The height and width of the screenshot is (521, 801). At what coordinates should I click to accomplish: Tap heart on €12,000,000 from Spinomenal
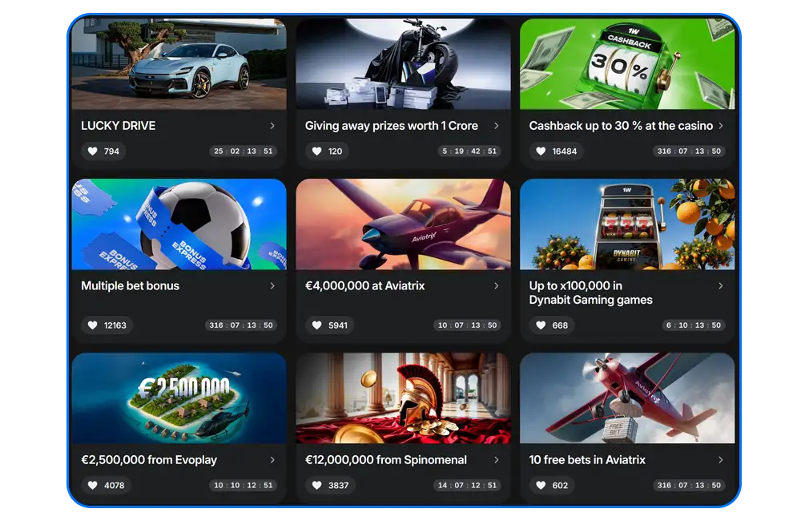coord(316,485)
